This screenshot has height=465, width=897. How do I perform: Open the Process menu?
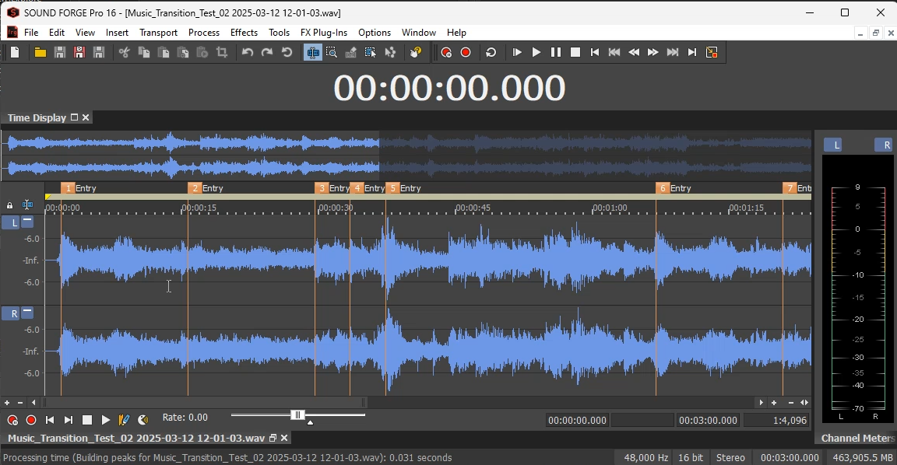(x=204, y=33)
